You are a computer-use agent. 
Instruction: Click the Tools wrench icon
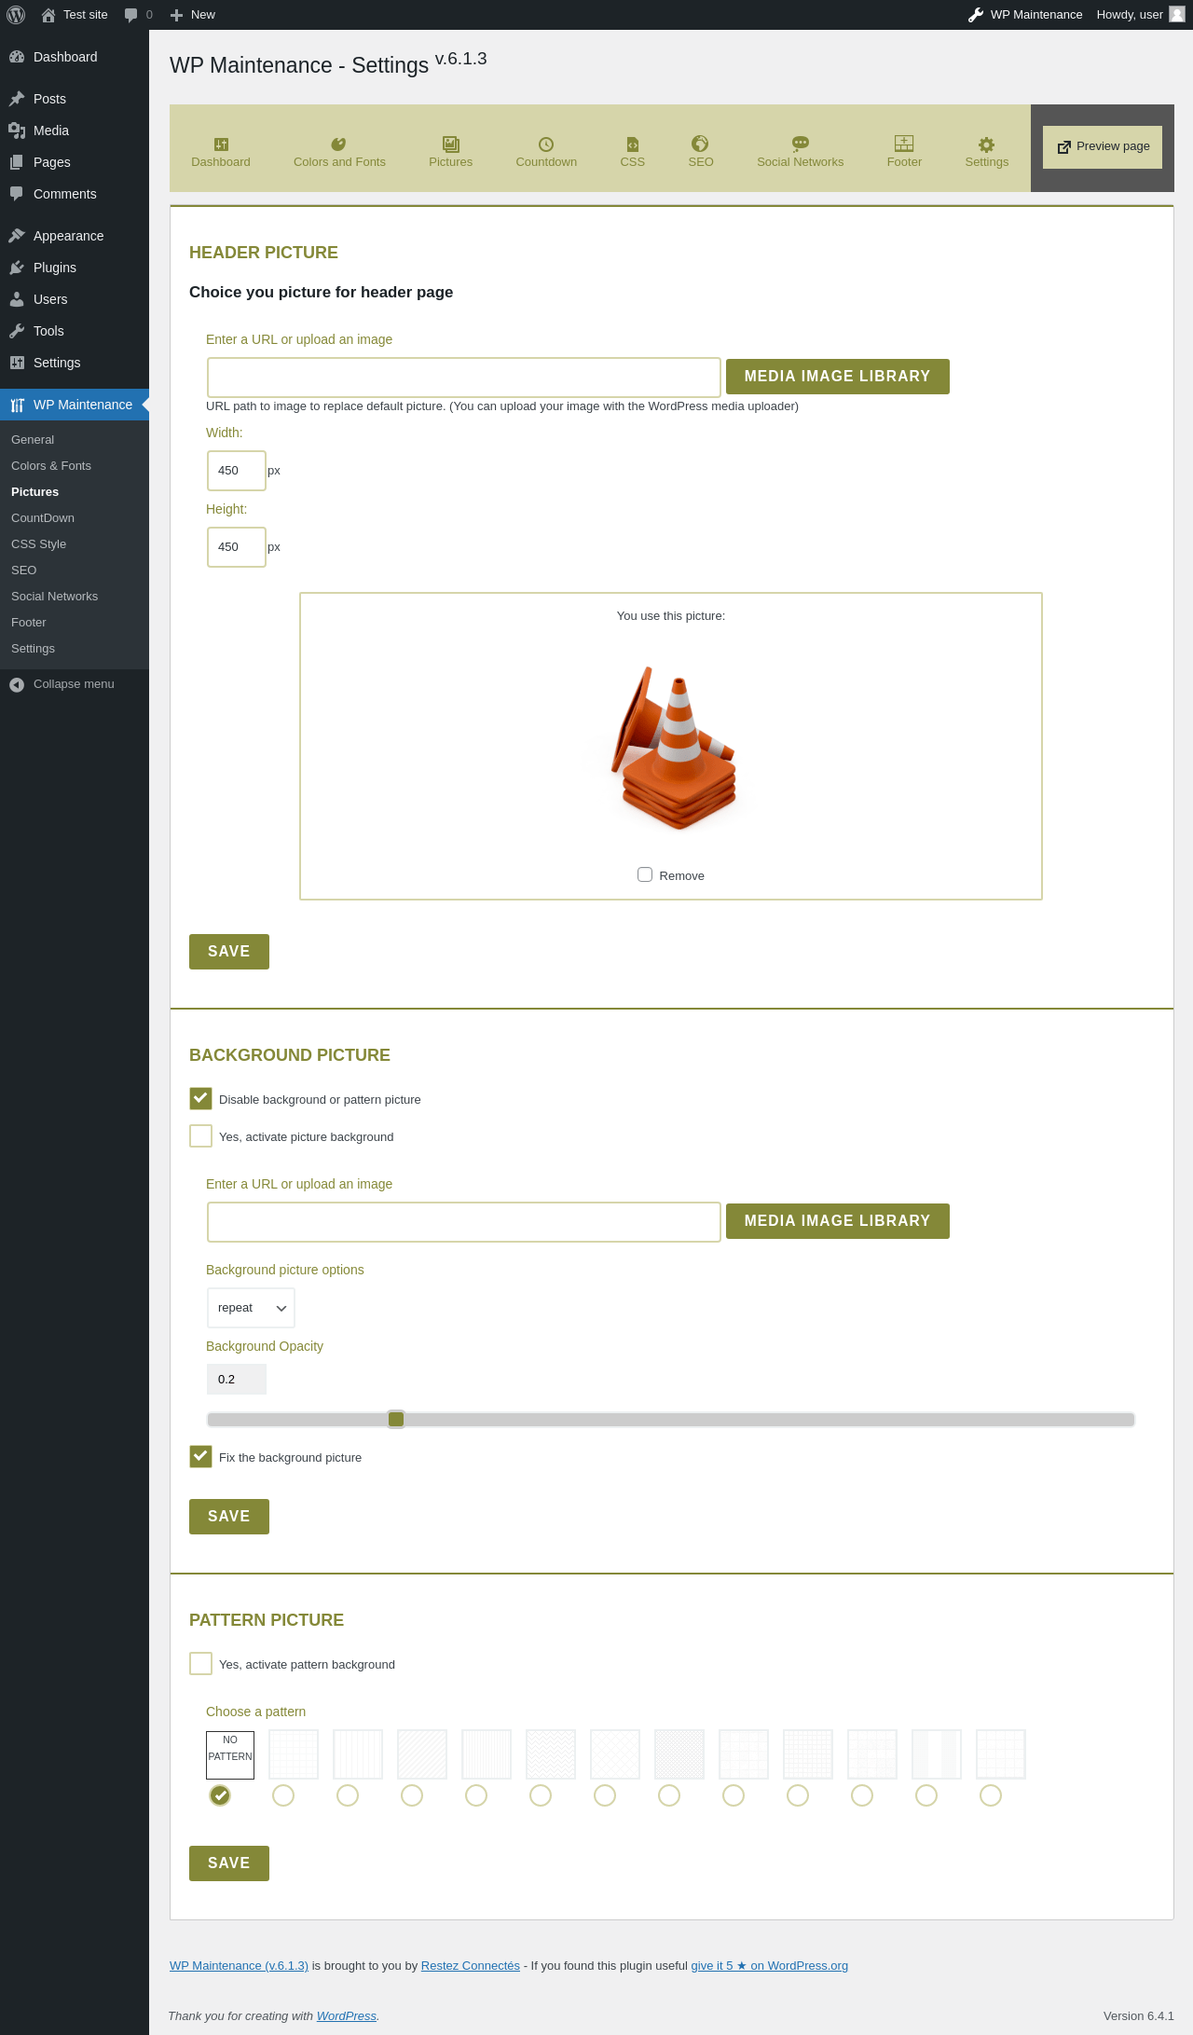point(17,331)
